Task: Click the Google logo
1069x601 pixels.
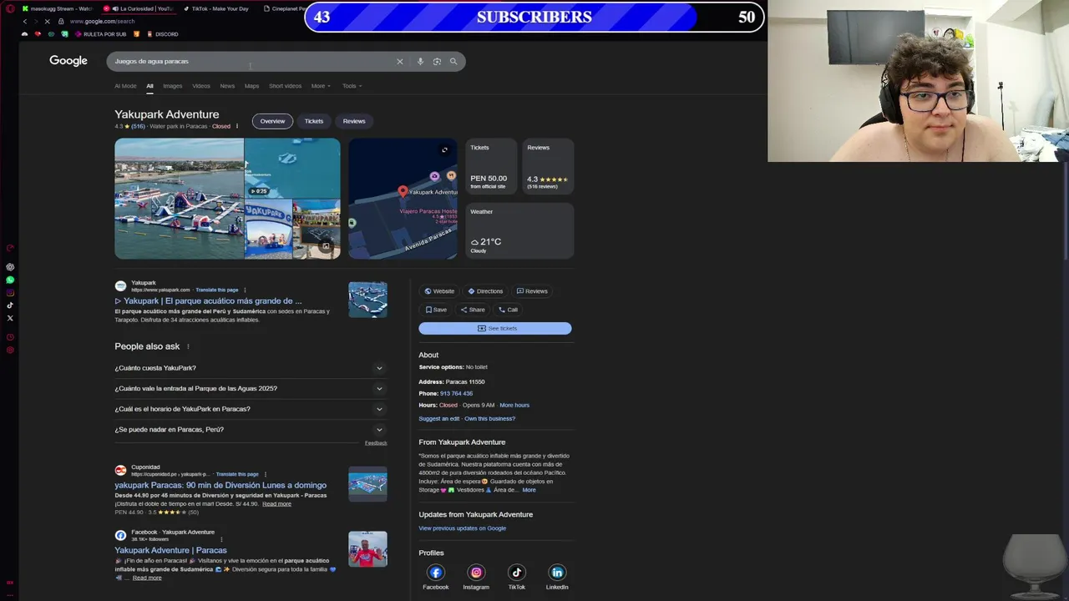Action: click(68, 61)
